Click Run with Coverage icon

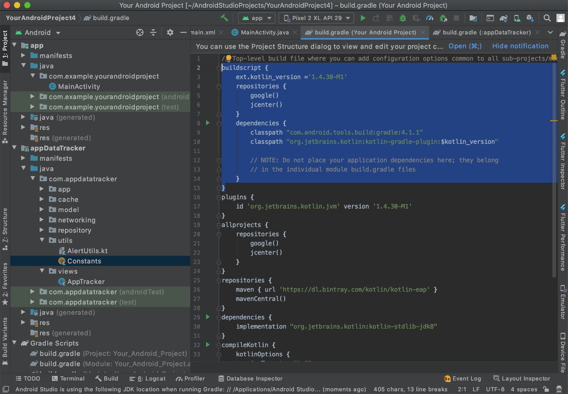coord(416,18)
